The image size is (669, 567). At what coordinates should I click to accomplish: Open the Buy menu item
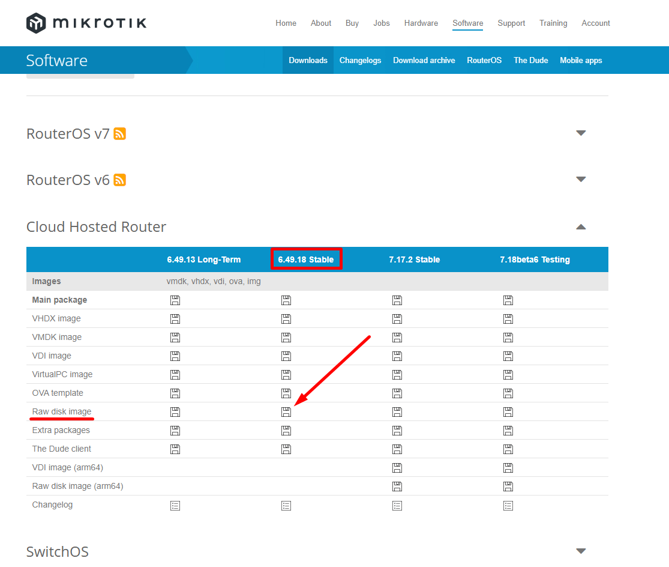(x=352, y=23)
